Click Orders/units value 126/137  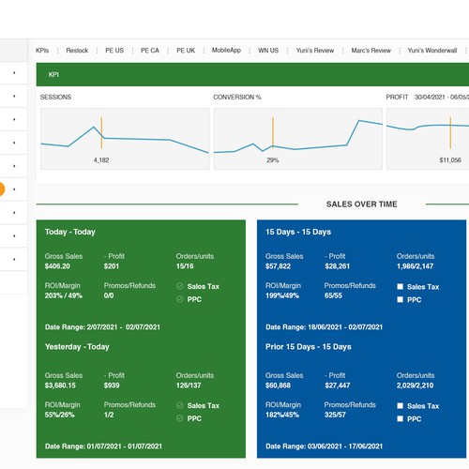[189, 386]
